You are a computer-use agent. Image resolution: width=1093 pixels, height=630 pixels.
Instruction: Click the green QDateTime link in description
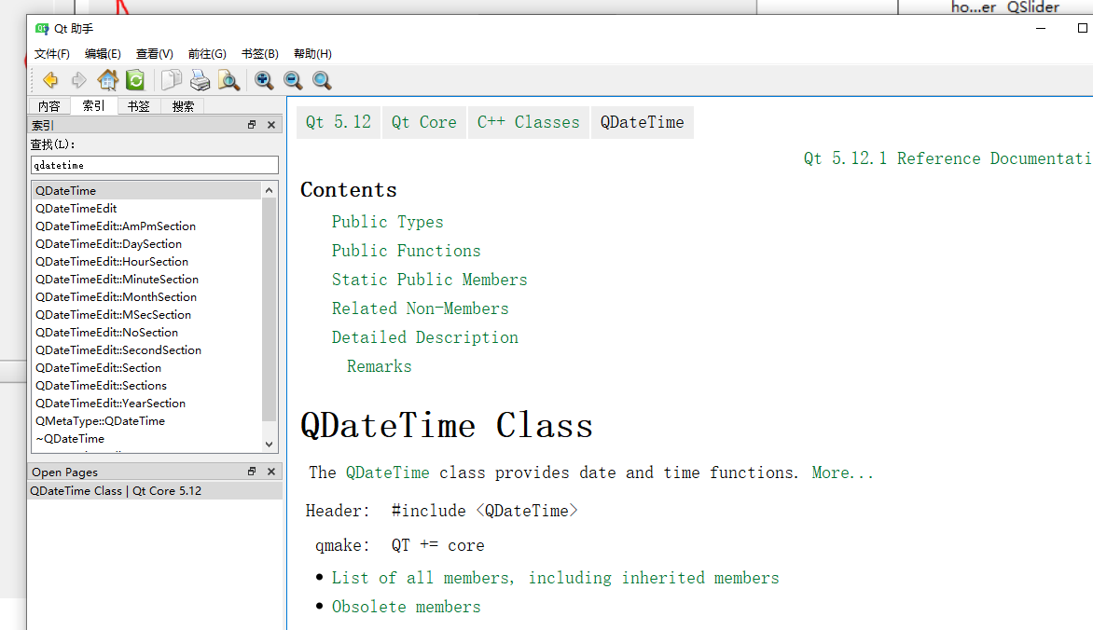(388, 472)
